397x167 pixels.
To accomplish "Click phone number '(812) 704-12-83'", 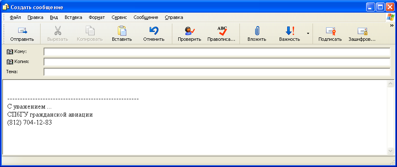I will [30, 123].
